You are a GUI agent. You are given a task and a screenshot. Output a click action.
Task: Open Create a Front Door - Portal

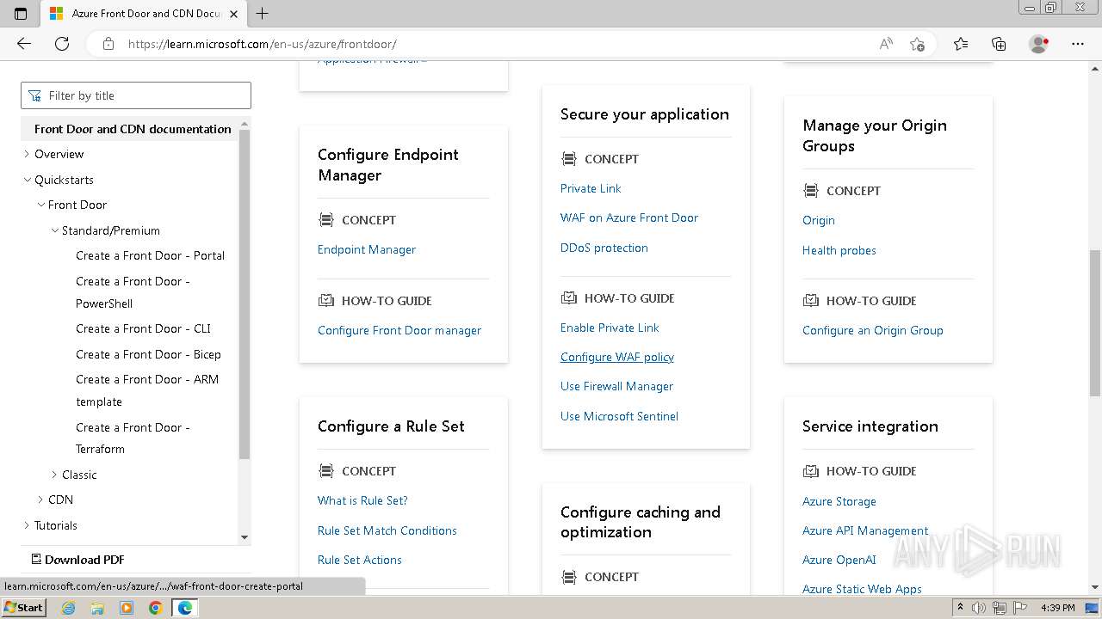[150, 255]
